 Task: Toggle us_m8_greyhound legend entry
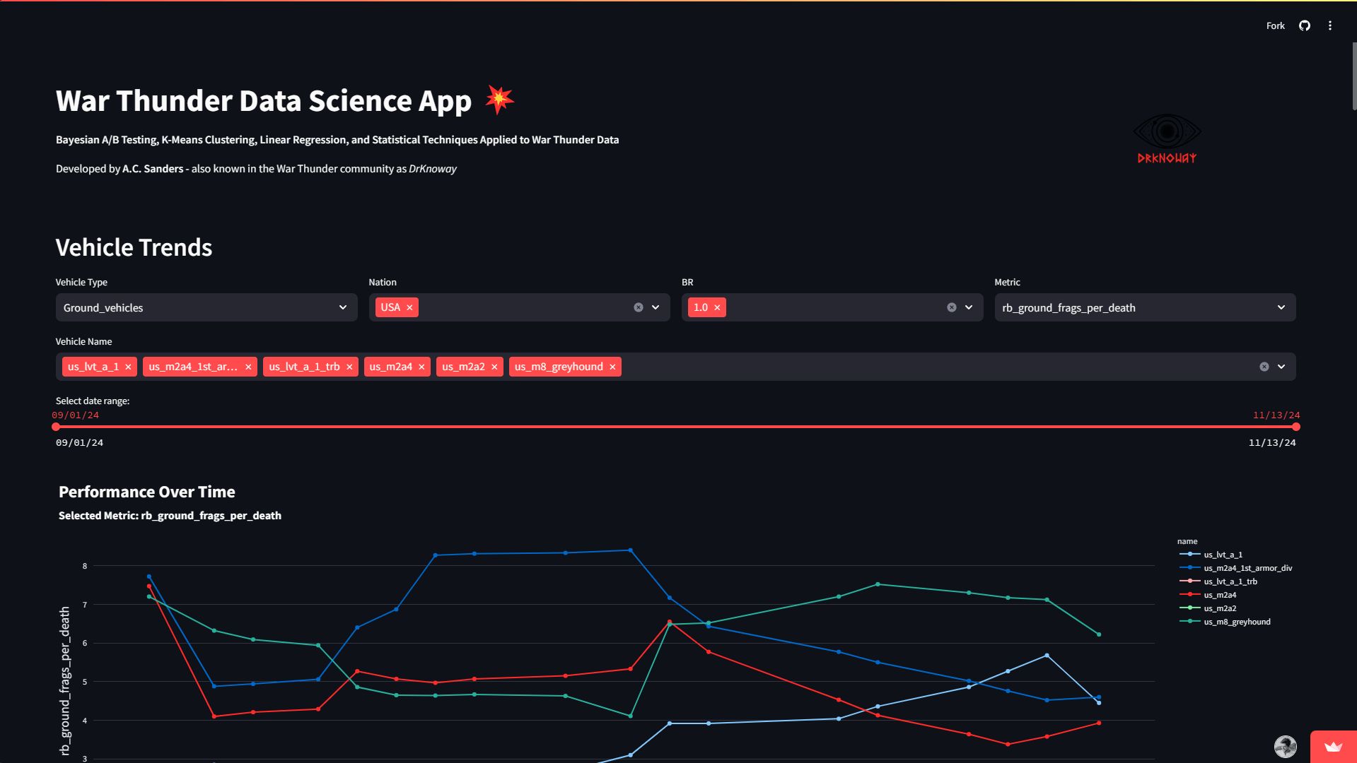coord(1237,622)
